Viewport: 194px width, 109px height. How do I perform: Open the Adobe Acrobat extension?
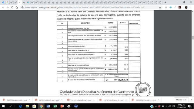pyautogui.click(x=180, y=7)
